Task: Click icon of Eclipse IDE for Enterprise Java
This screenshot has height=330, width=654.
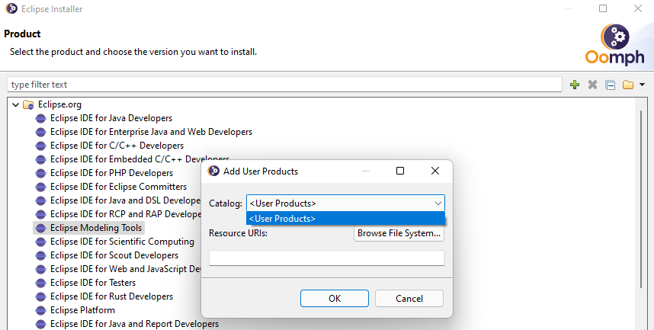Action: pyautogui.click(x=41, y=133)
